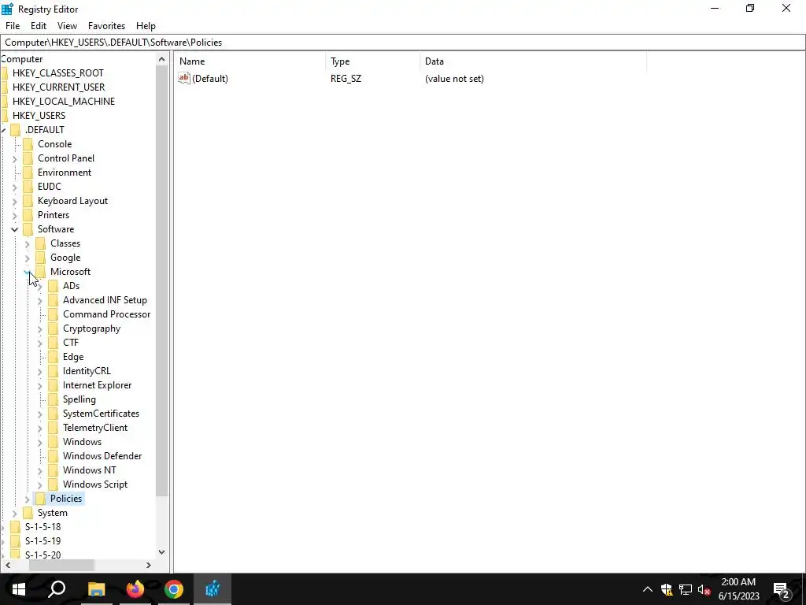Viewport: 806px width, 605px height.
Task: Expand the ADs key
Action: 39,287
